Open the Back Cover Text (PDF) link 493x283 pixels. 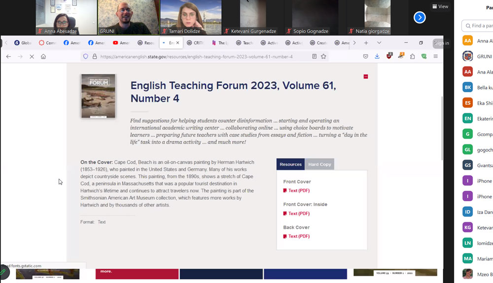(299, 236)
